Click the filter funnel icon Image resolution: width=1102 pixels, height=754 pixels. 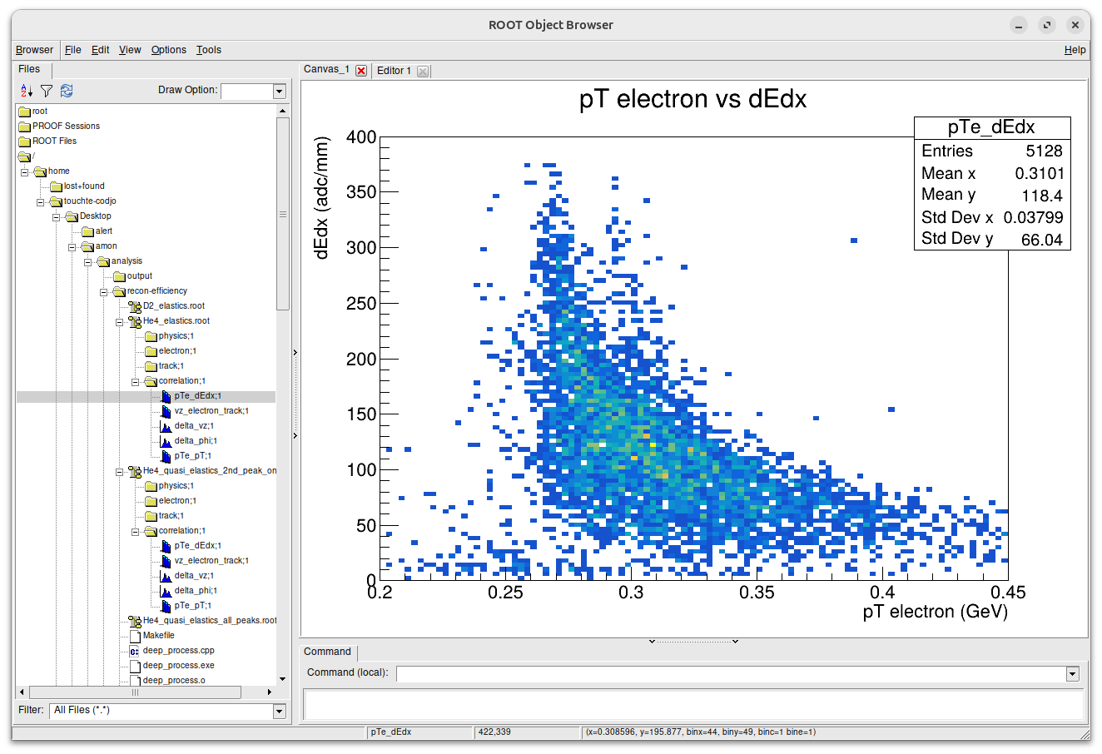(x=47, y=91)
